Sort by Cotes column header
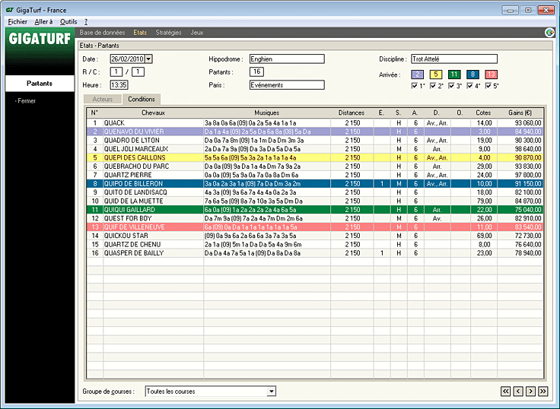This screenshot has height=409, width=560. tap(484, 113)
